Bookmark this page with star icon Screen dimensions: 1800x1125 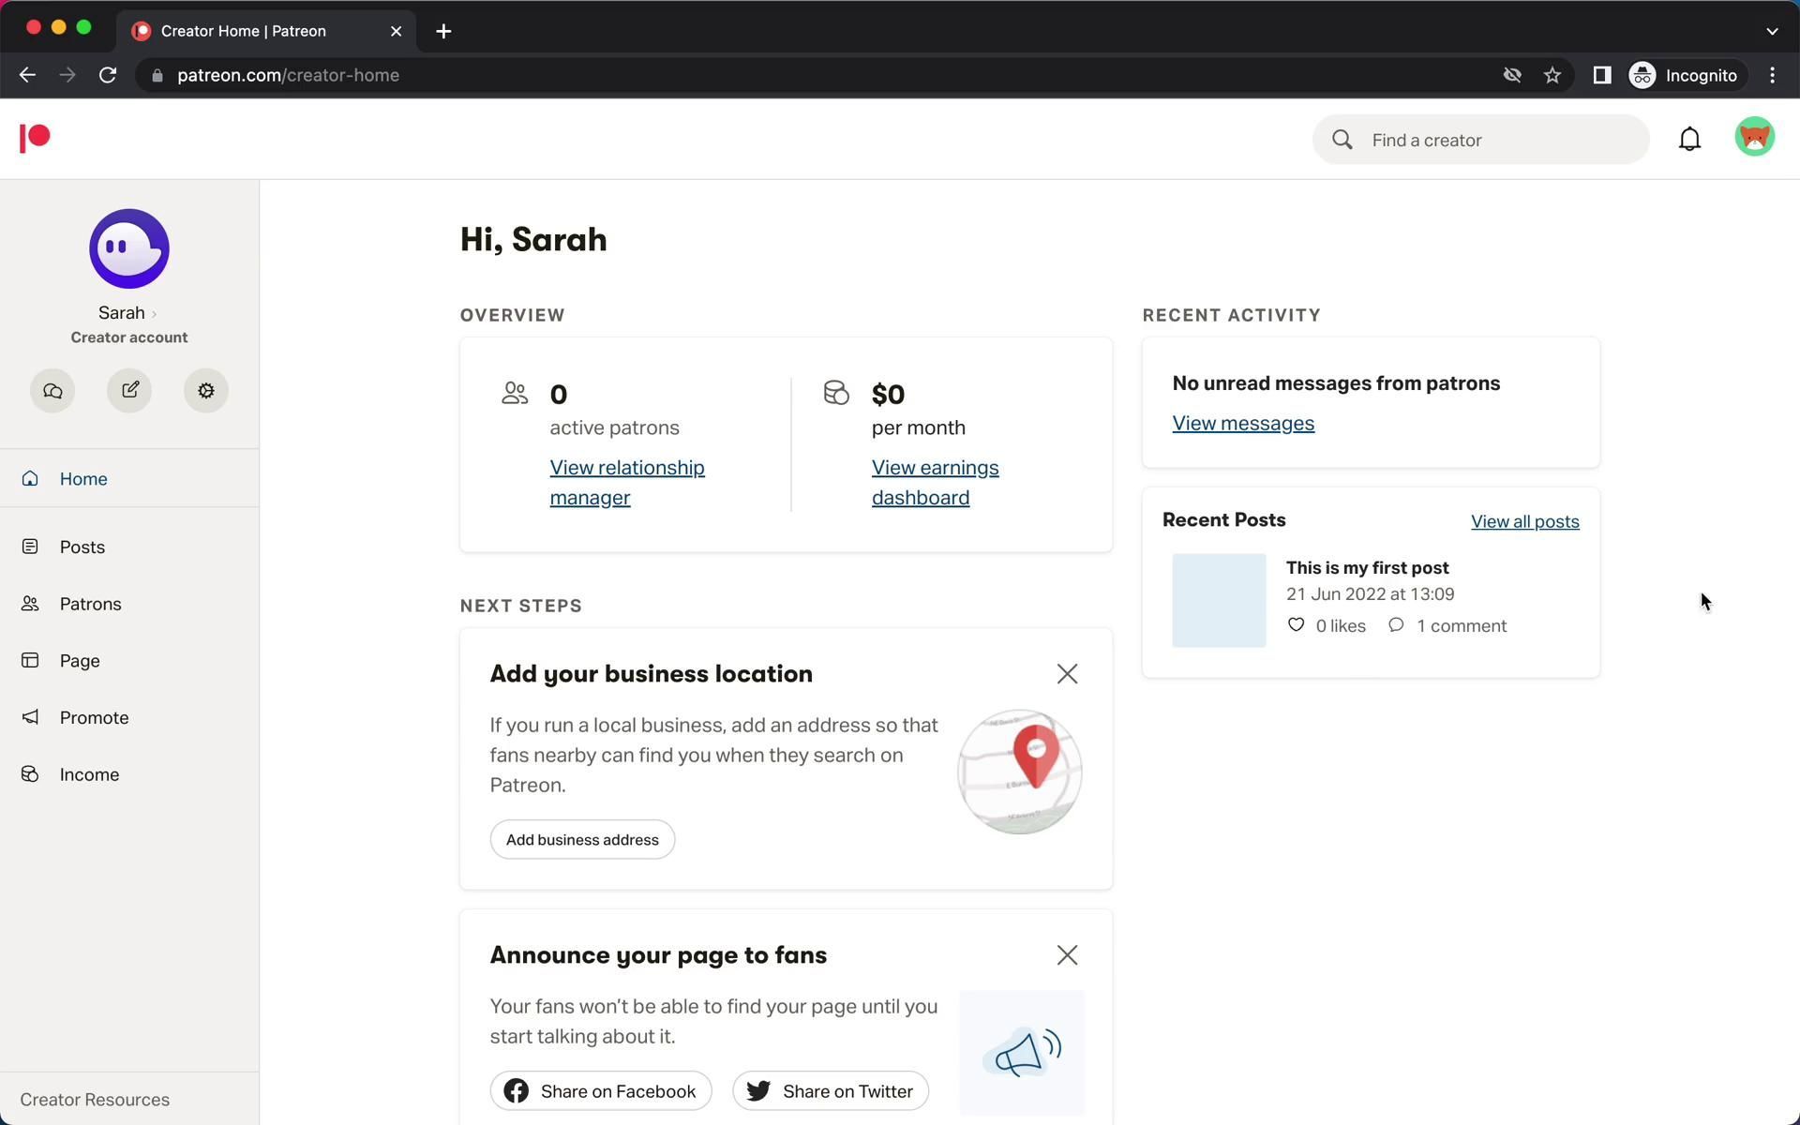point(1552,76)
